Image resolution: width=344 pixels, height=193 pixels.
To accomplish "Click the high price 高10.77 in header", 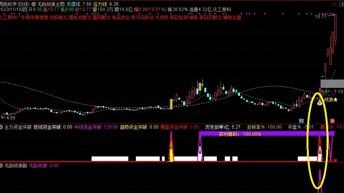I will (x=51, y=10).
